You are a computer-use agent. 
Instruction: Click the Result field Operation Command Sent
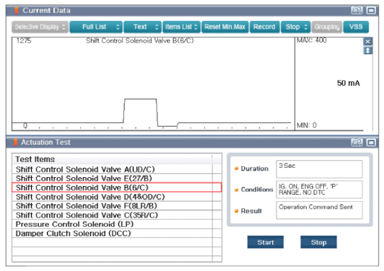point(319,210)
